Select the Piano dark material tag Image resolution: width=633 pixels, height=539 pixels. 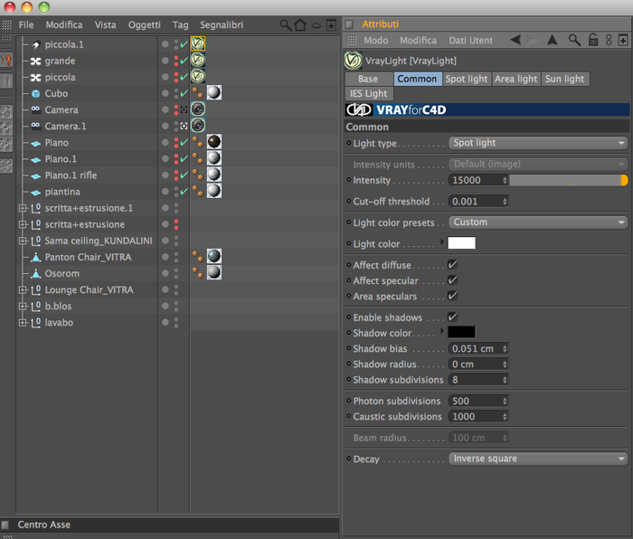pos(214,142)
